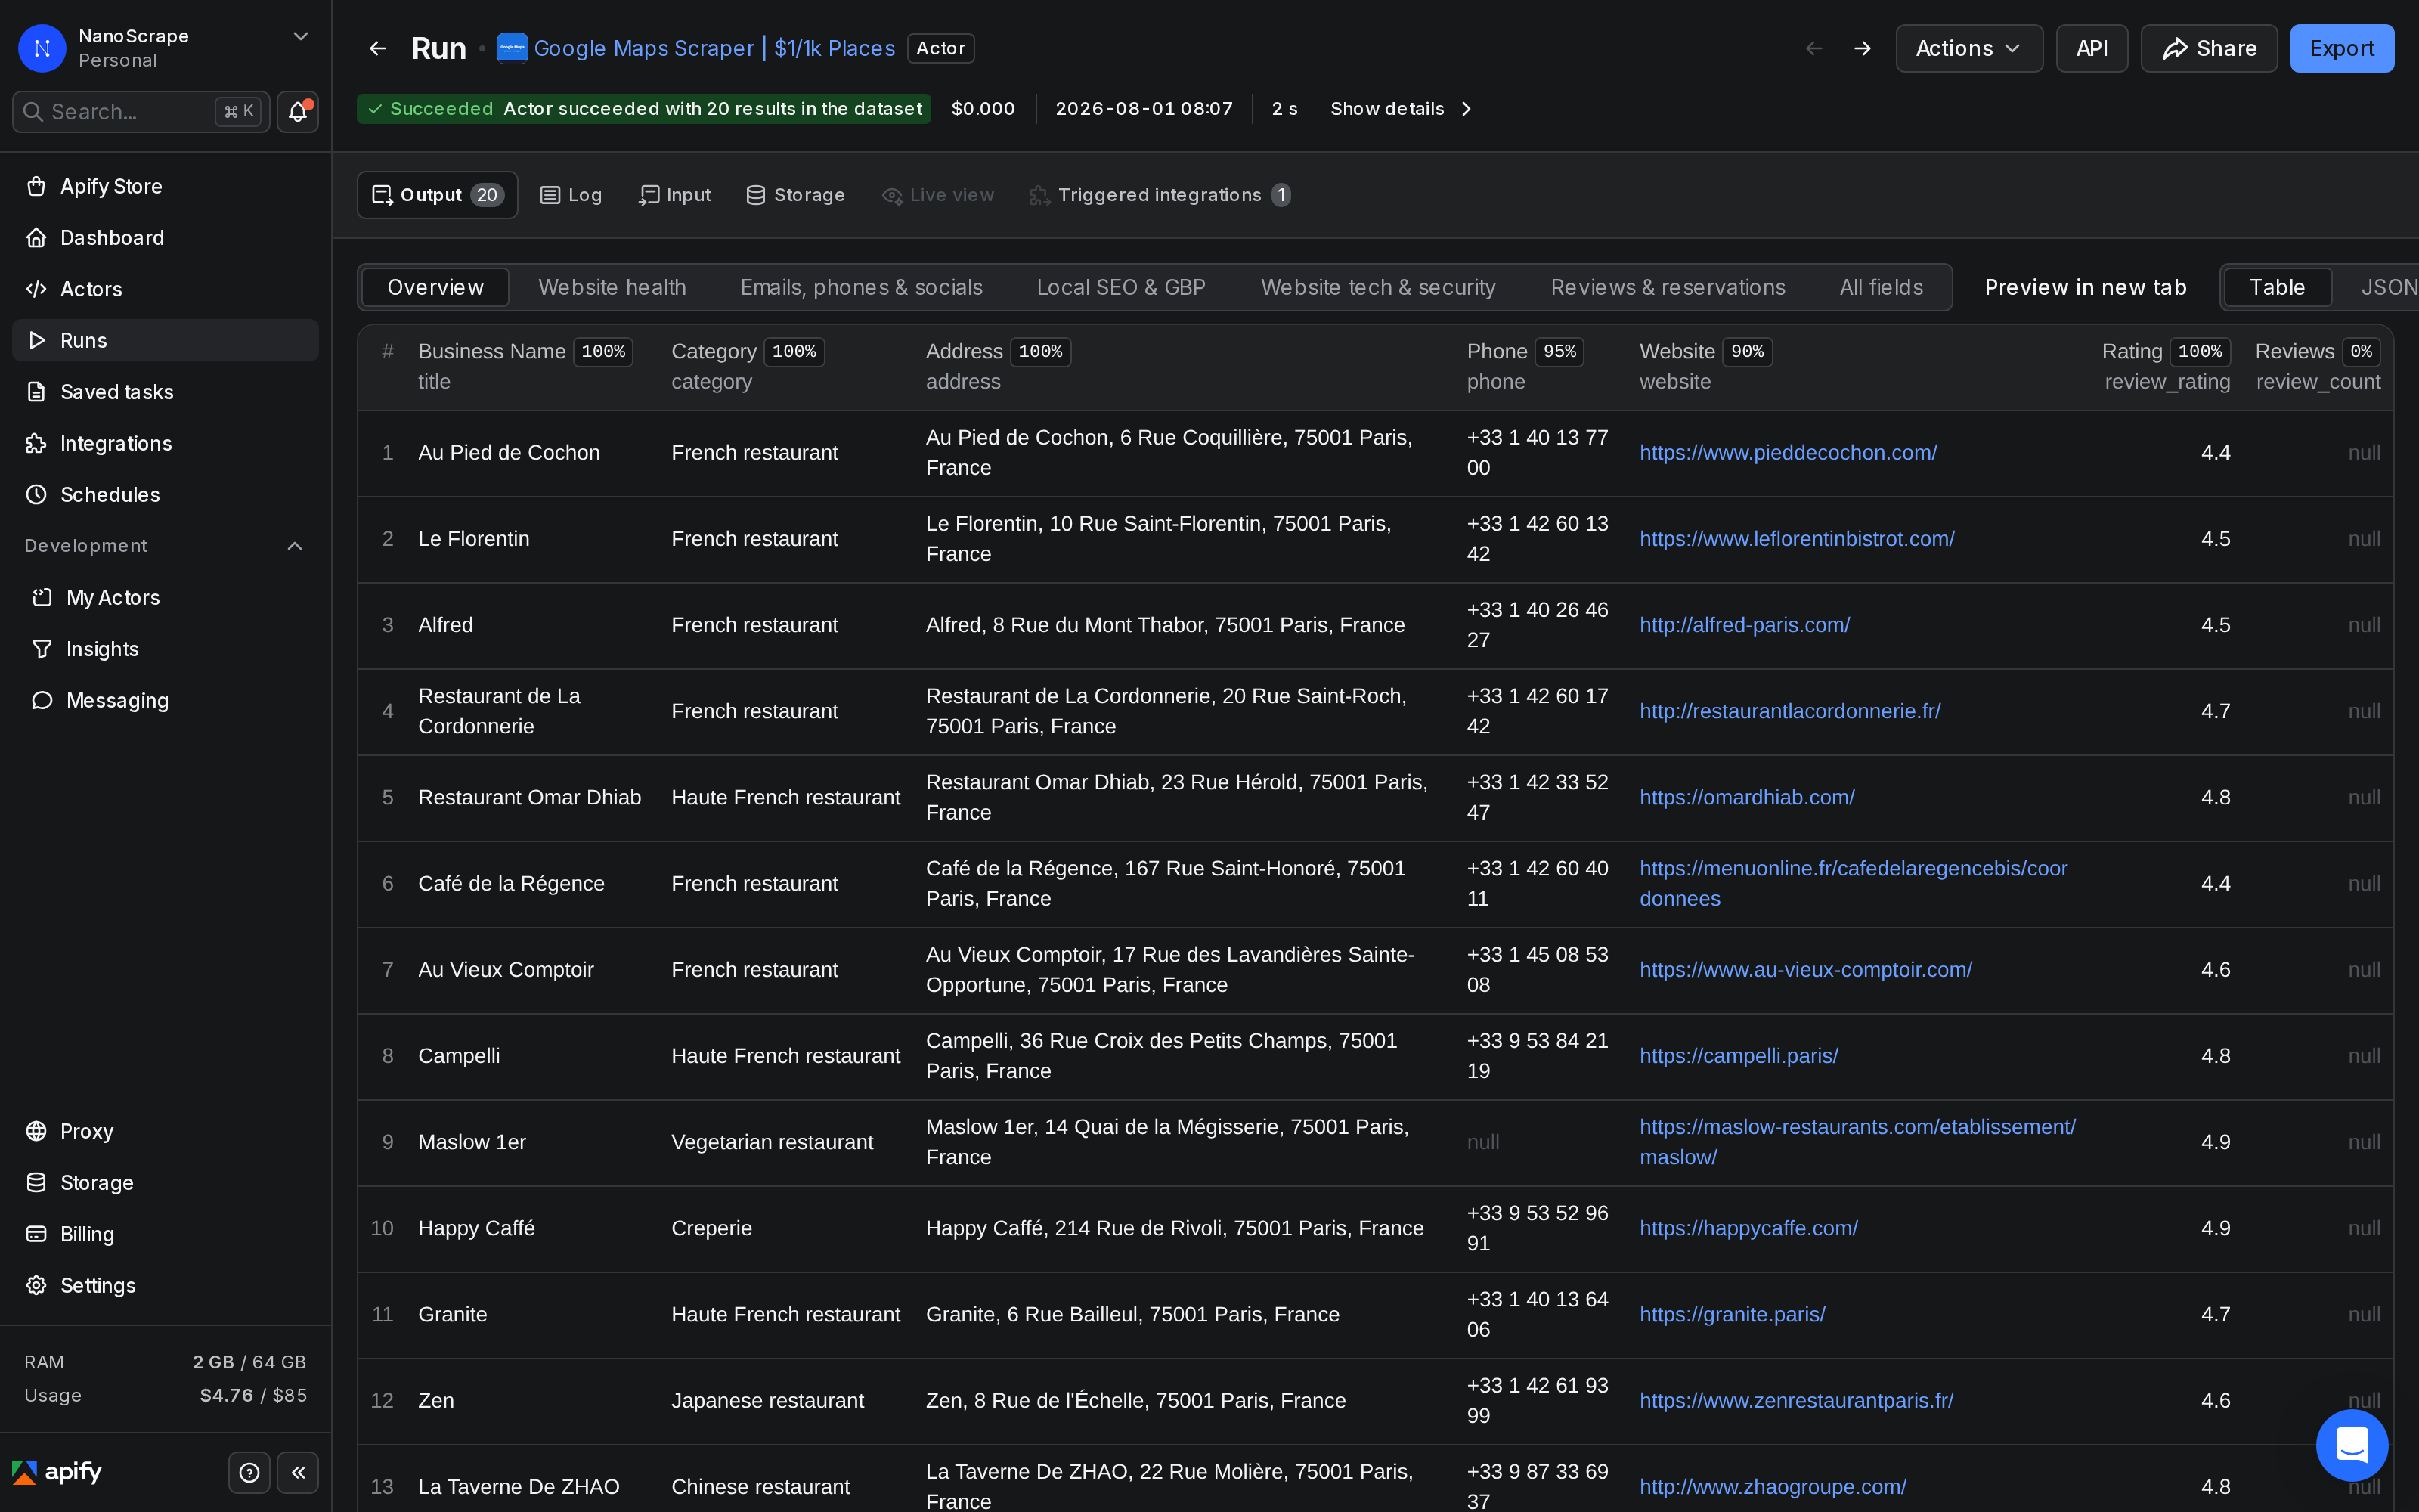Select Reviews & reservations view

1668,287
